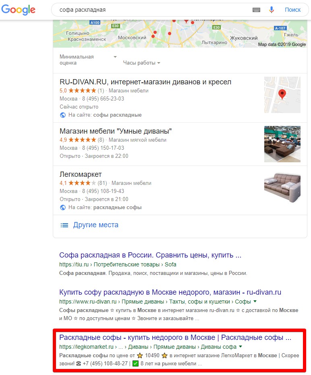The width and height of the screenshot is (311, 375).
Task: Click the red map pin thumbnail for RU-DIVAN.RU
Action: click(282, 95)
